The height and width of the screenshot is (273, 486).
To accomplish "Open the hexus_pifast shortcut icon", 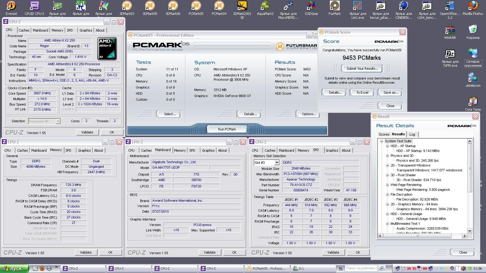I will pos(381,10).
